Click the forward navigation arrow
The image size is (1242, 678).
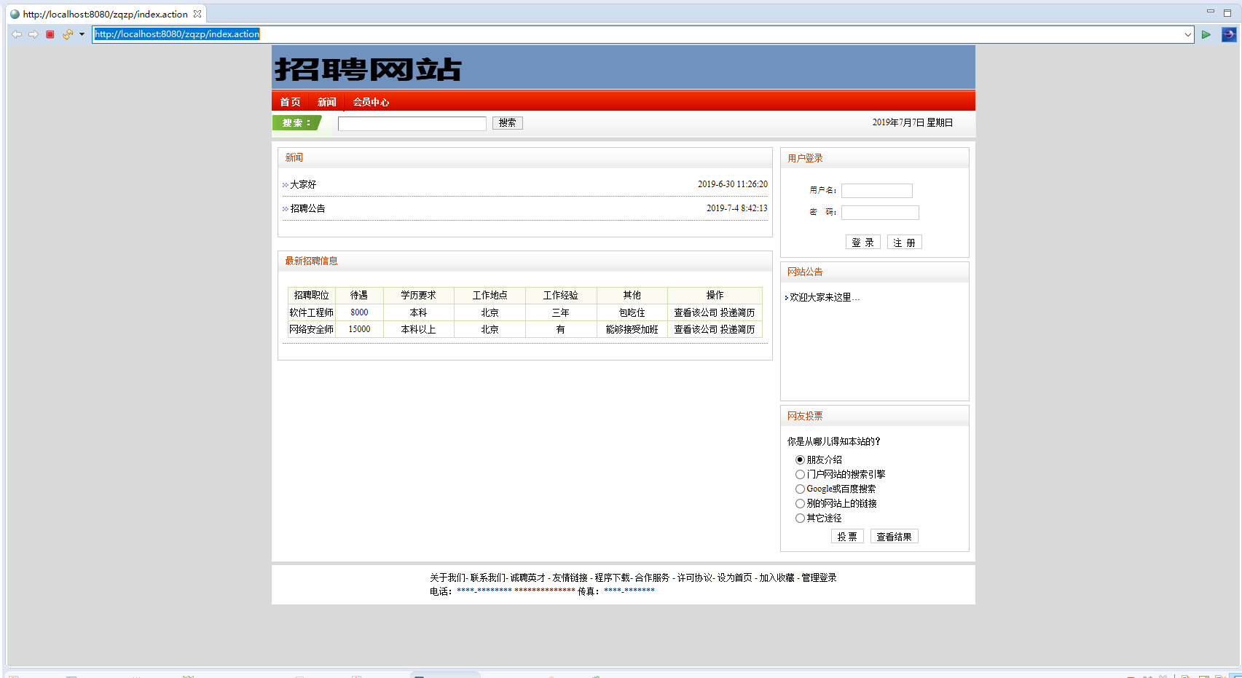click(x=34, y=34)
